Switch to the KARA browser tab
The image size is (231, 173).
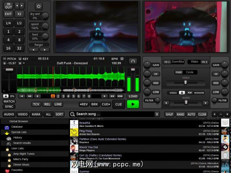pyautogui.click(x=36, y=114)
